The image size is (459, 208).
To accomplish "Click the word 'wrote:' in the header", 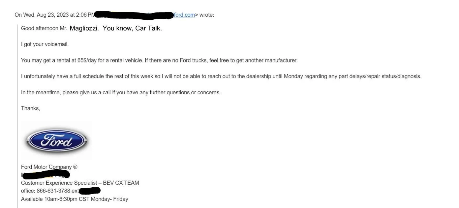I will click(207, 15).
